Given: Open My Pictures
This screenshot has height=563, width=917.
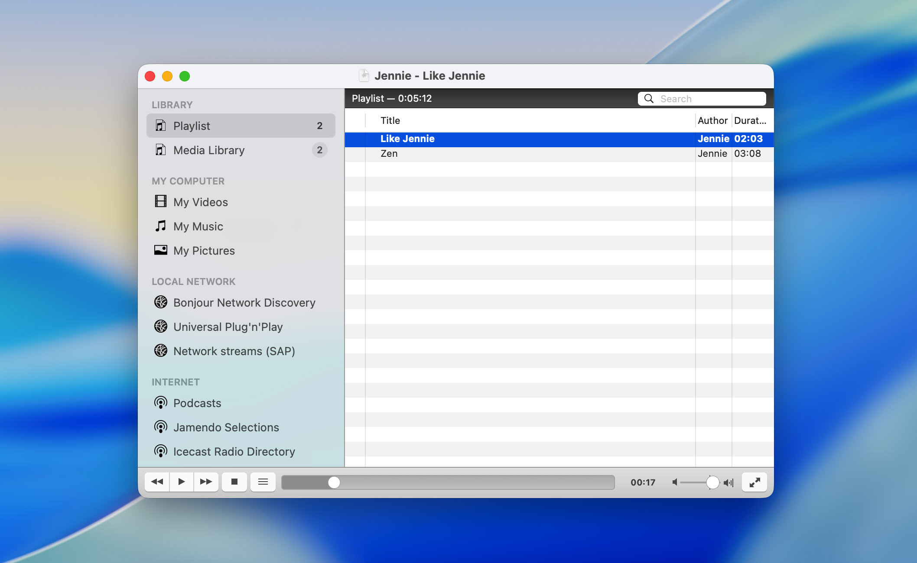Looking at the screenshot, I should click(x=204, y=250).
